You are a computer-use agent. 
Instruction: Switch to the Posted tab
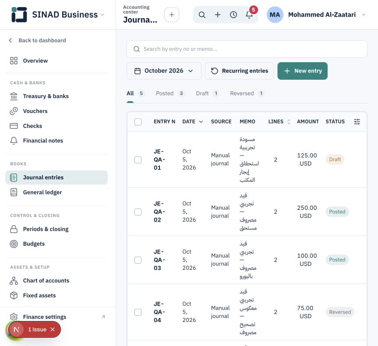click(170, 93)
